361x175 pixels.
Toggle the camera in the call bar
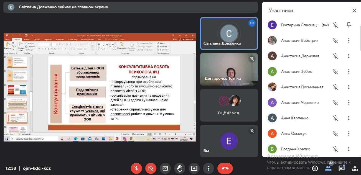pyautogui.click(x=151, y=168)
